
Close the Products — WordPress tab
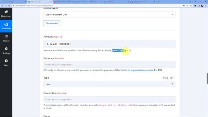[x=103, y=2]
